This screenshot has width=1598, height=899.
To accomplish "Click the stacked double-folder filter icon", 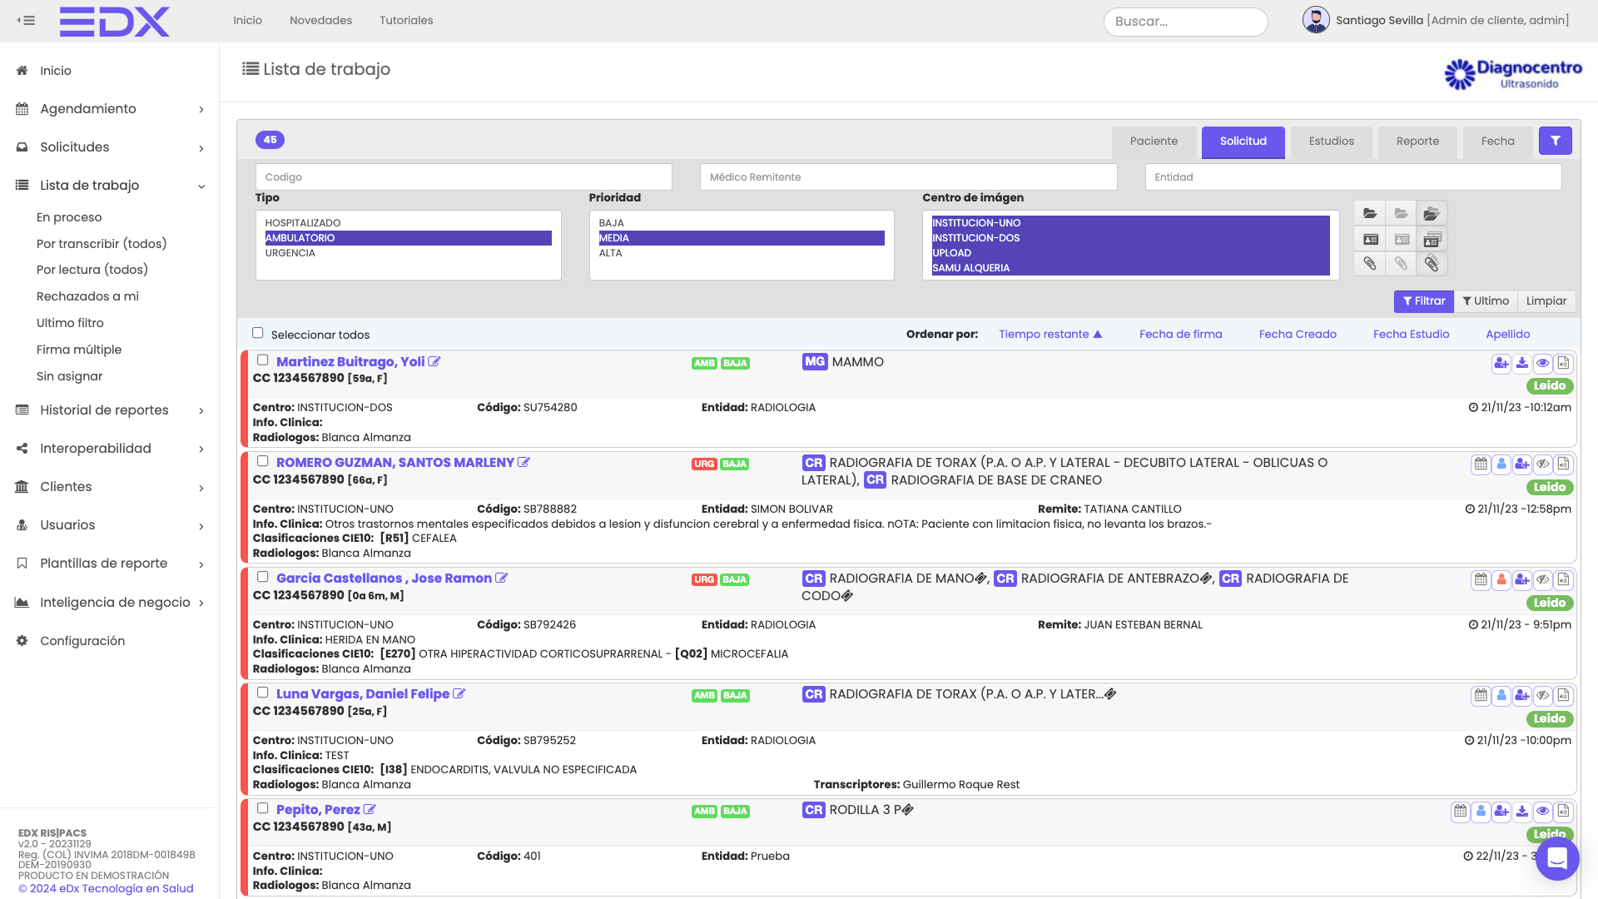I will [x=1432, y=214].
